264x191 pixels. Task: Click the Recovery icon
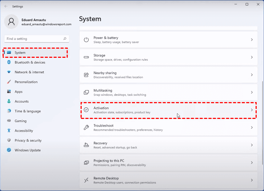[x=86, y=145]
